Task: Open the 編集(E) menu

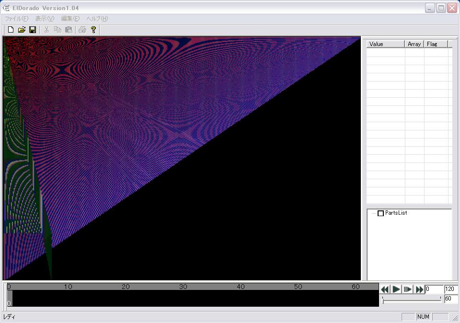Action: coord(70,19)
